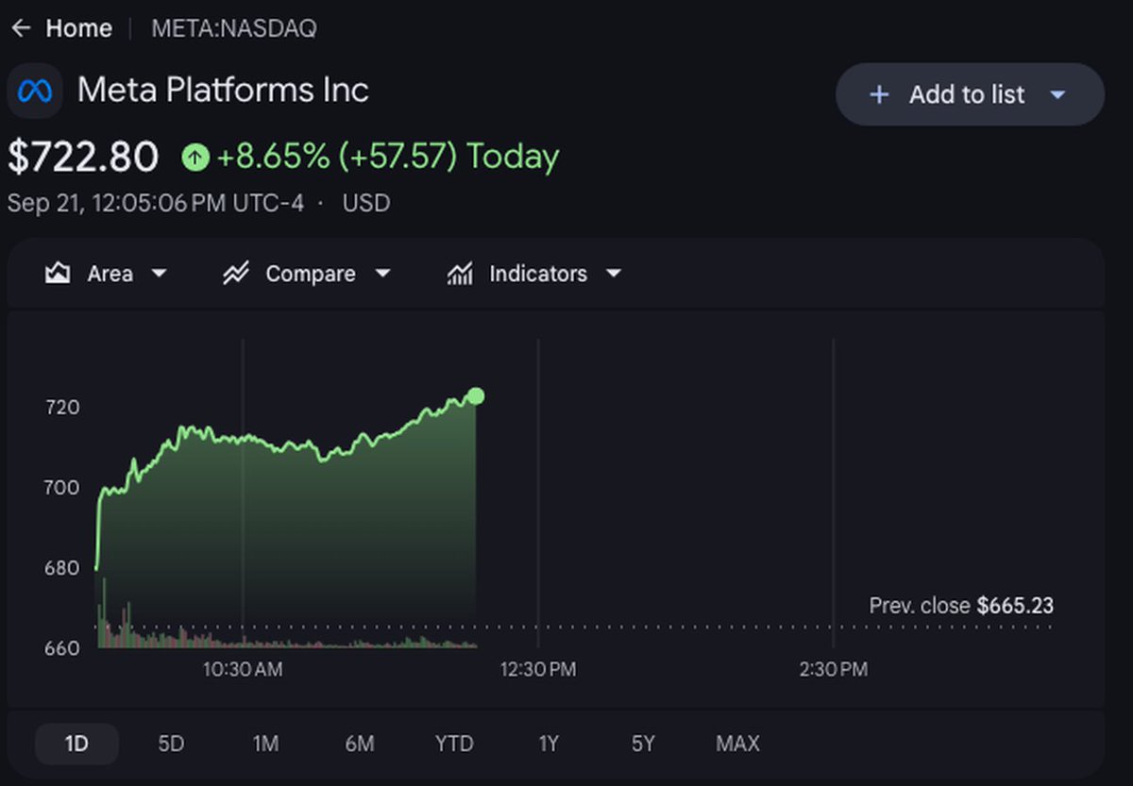Select the YTD range tab

pyautogui.click(x=454, y=744)
